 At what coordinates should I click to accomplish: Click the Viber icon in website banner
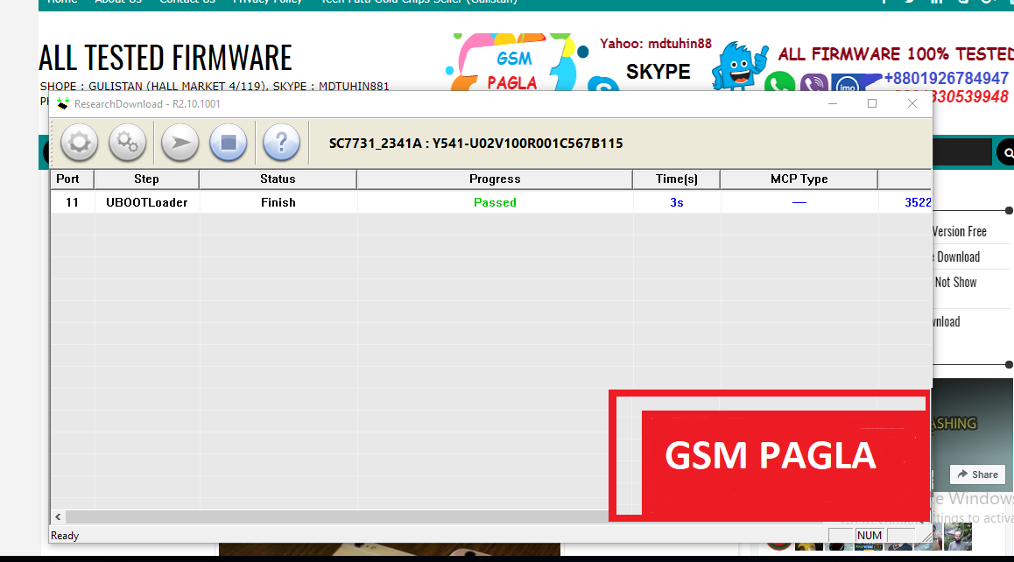tap(813, 84)
